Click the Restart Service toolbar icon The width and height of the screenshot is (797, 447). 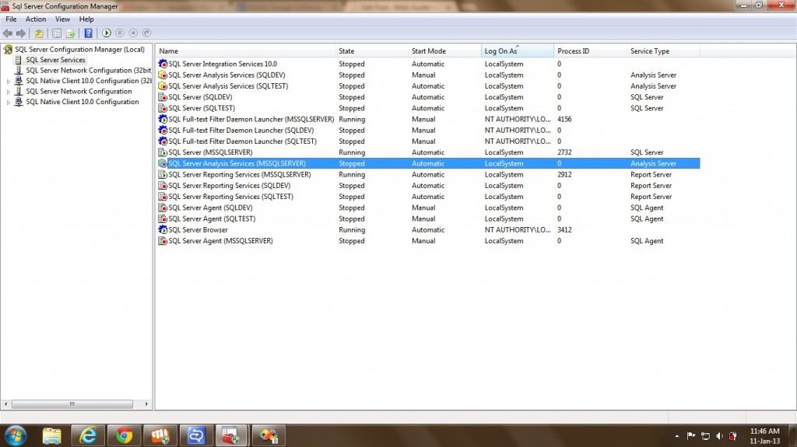click(x=146, y=33)
